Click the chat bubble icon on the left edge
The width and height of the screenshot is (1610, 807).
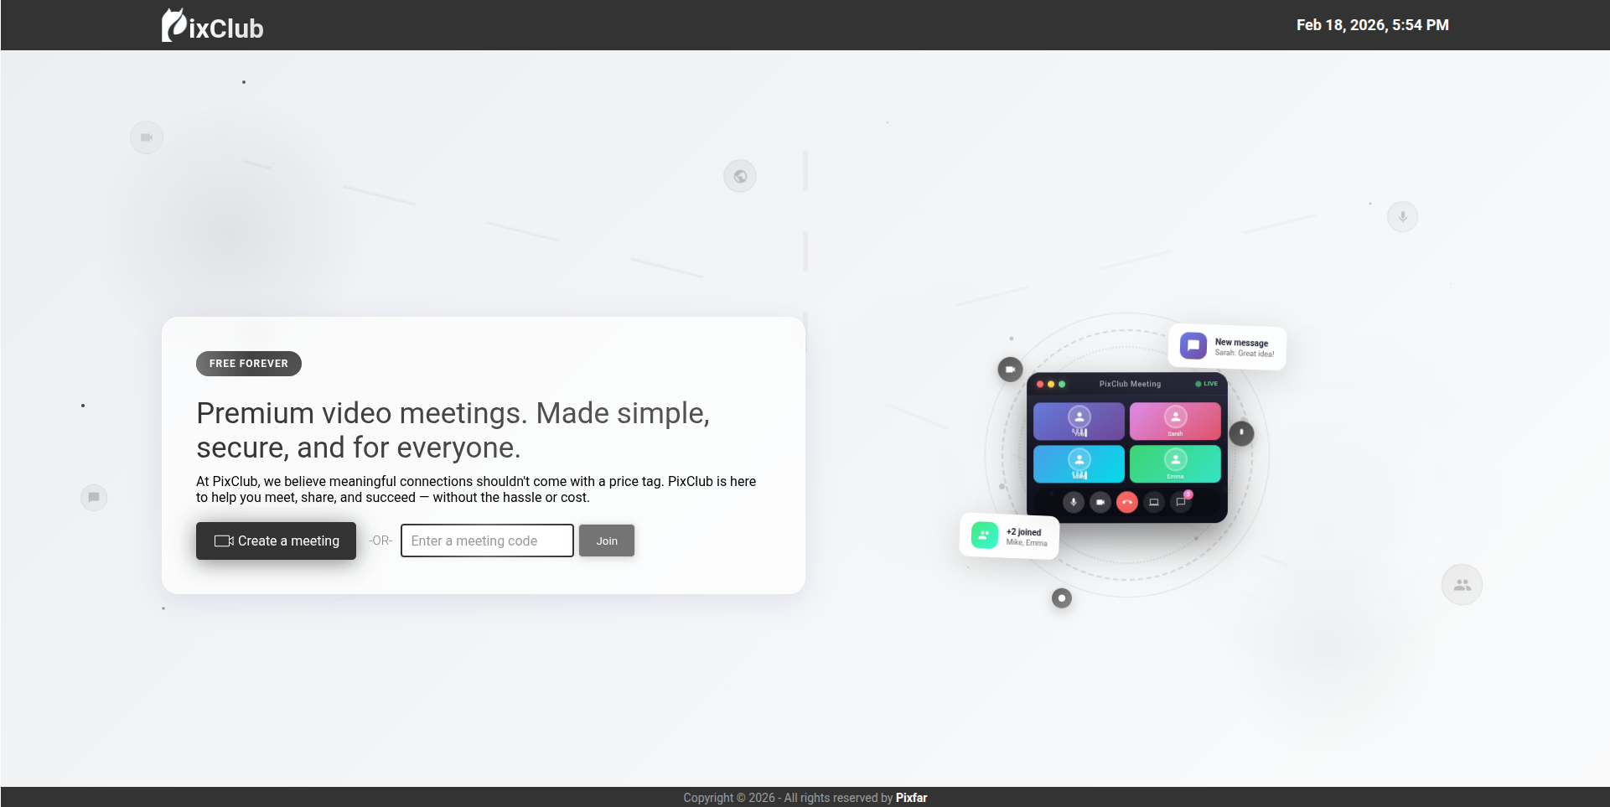[x=93, y=497]
